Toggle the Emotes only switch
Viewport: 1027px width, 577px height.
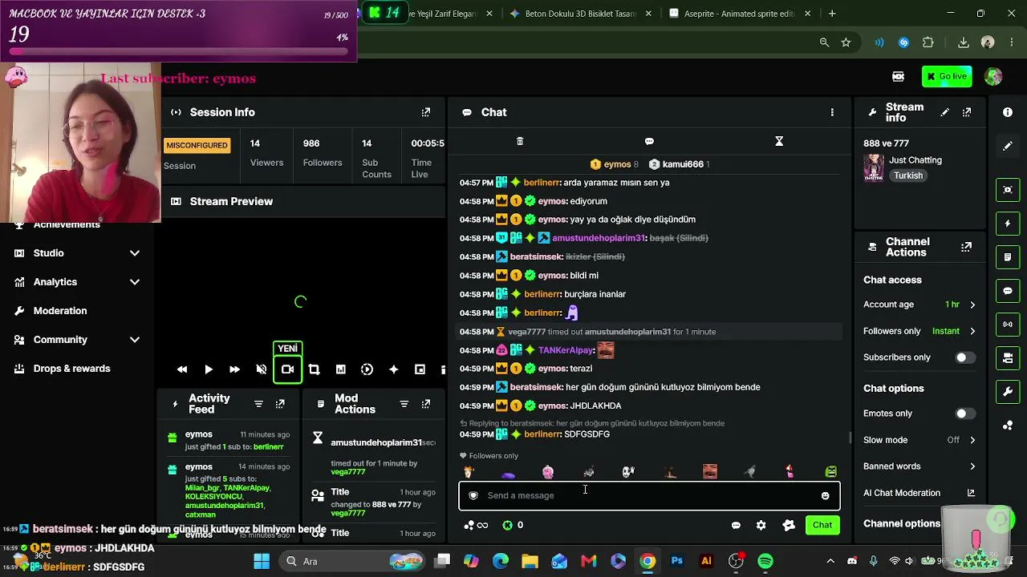(965, 414)
